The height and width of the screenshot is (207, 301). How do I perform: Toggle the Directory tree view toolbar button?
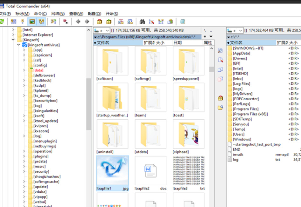(x=41, y=22)
